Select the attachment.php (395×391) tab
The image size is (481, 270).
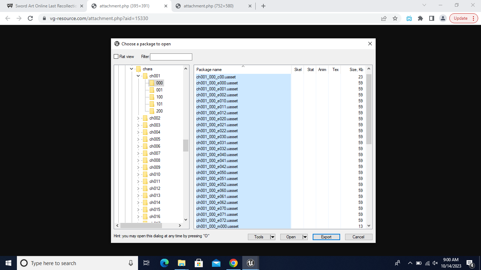129,6
